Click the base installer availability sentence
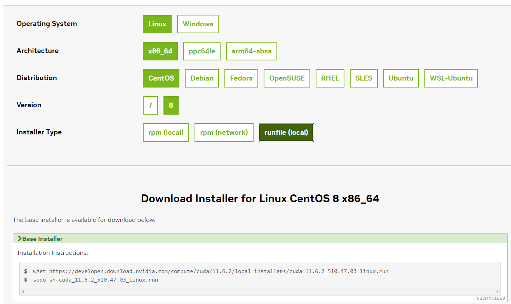Screen dimensions: 511x304 84,220
